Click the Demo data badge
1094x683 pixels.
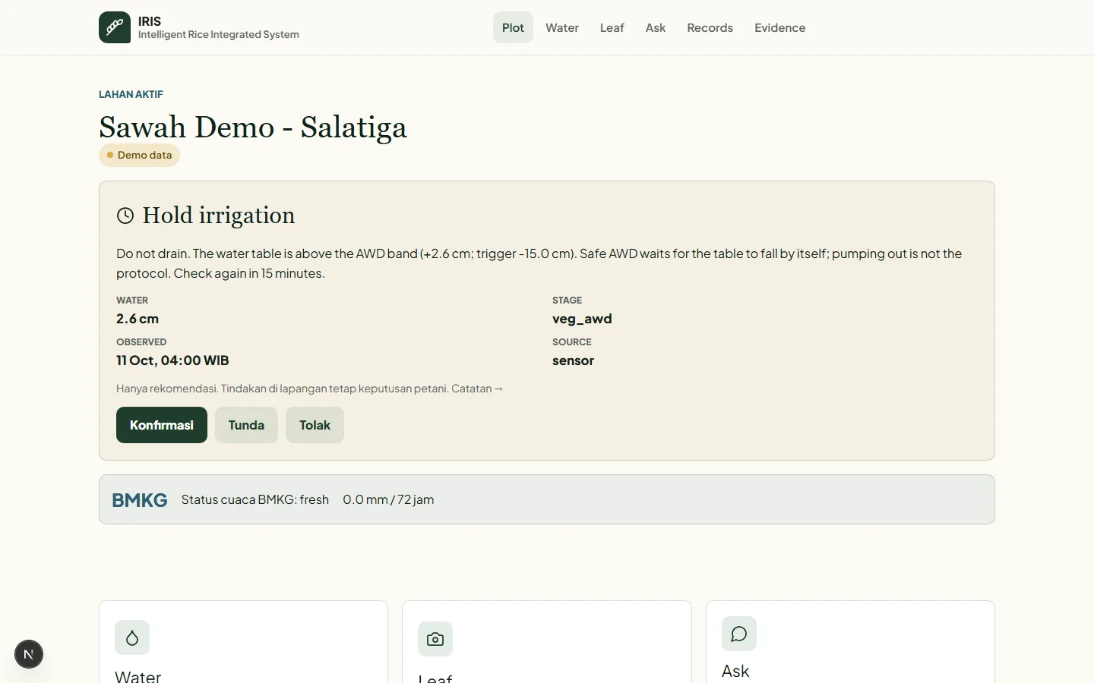pos(139,155)
